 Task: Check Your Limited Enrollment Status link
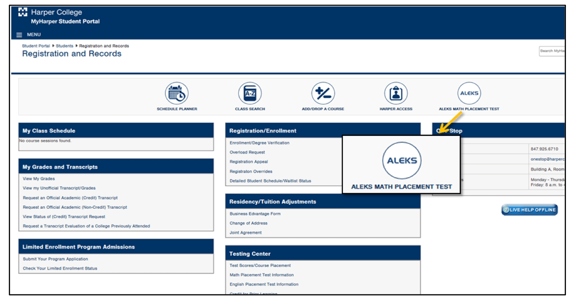[x=60, y=269]
